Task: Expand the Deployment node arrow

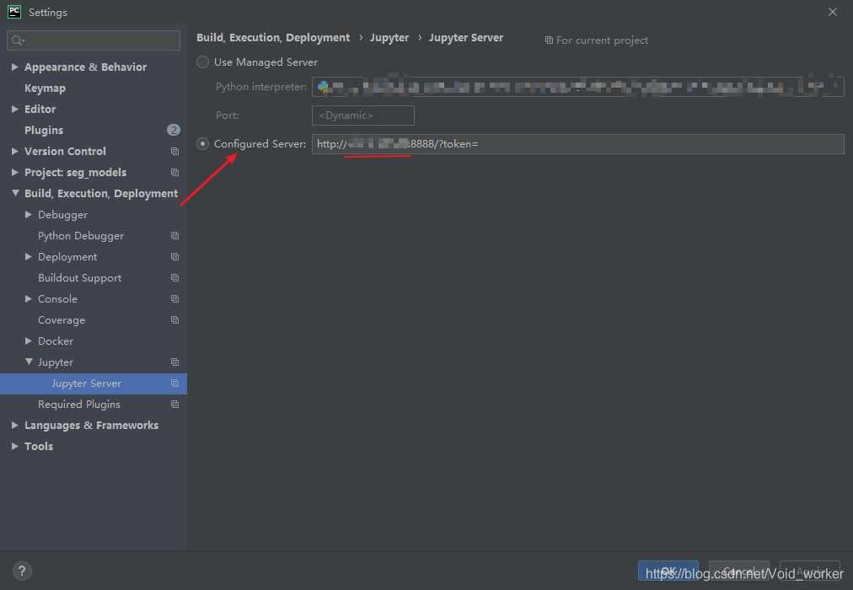Action: 29,257
